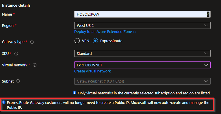
Task: Click the 'Subnet' label text
Action: point(8,81)
